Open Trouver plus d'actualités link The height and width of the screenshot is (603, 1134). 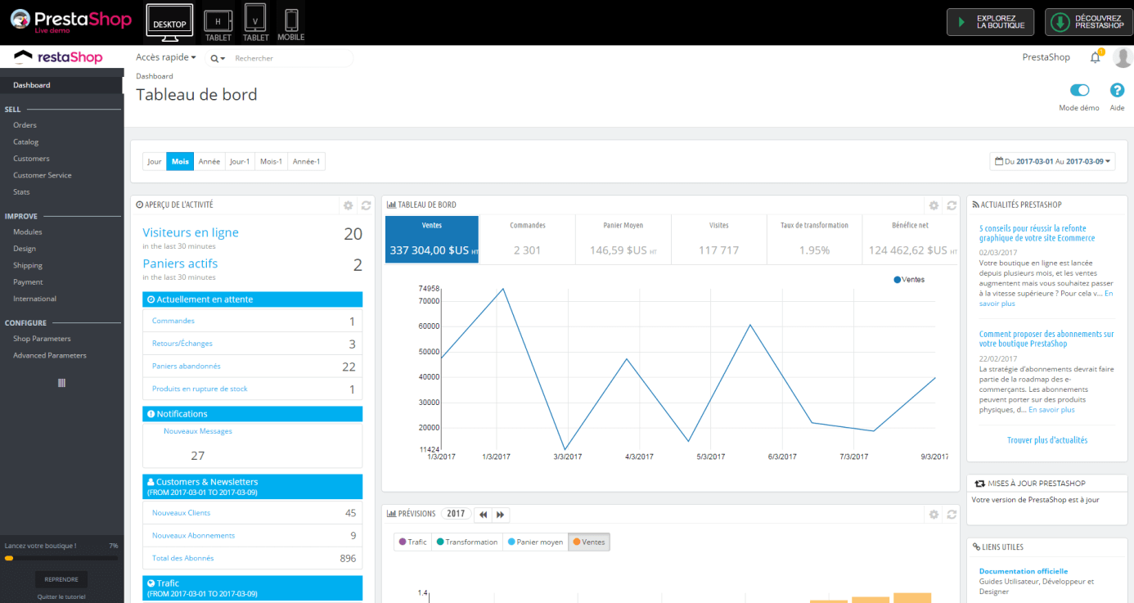click(1047, 440)
